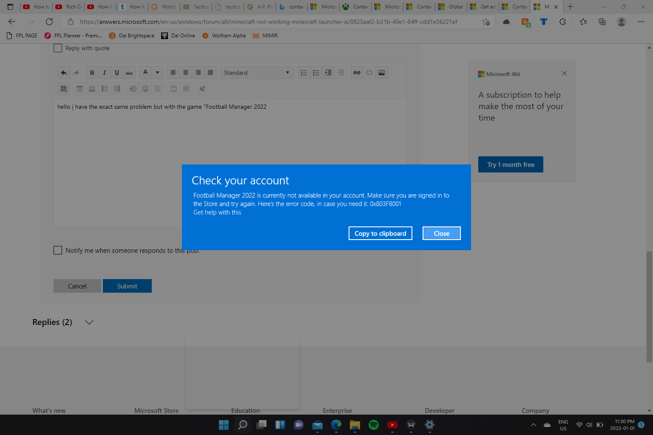This screenshot has width=653, height=435.
Task: Decrease the indent
Action: [x=341, y=73]
